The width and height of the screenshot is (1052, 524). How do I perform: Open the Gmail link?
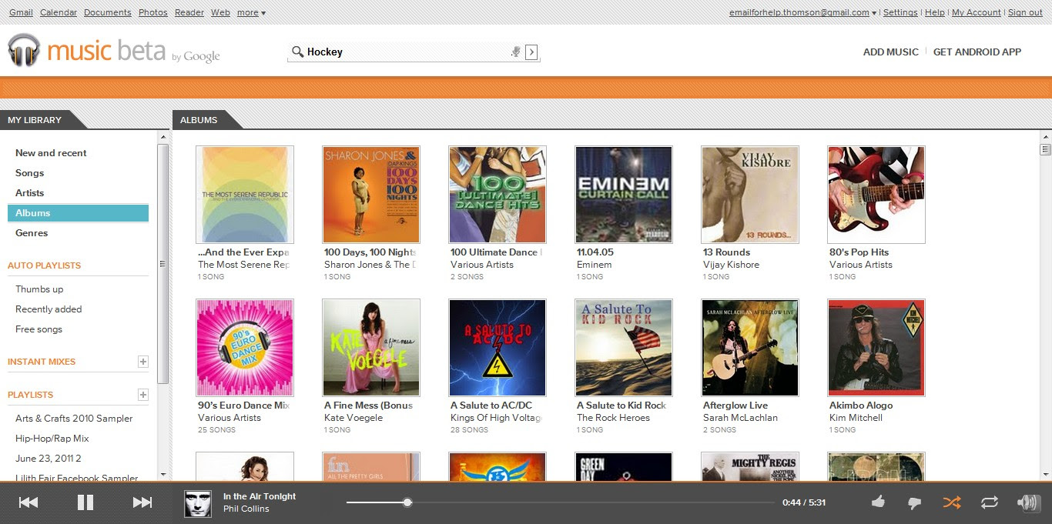[x=21, y=12]
